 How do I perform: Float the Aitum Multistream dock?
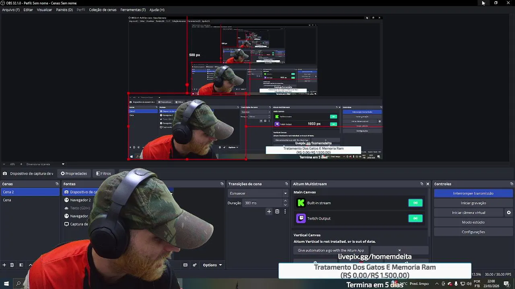(422, 184)
